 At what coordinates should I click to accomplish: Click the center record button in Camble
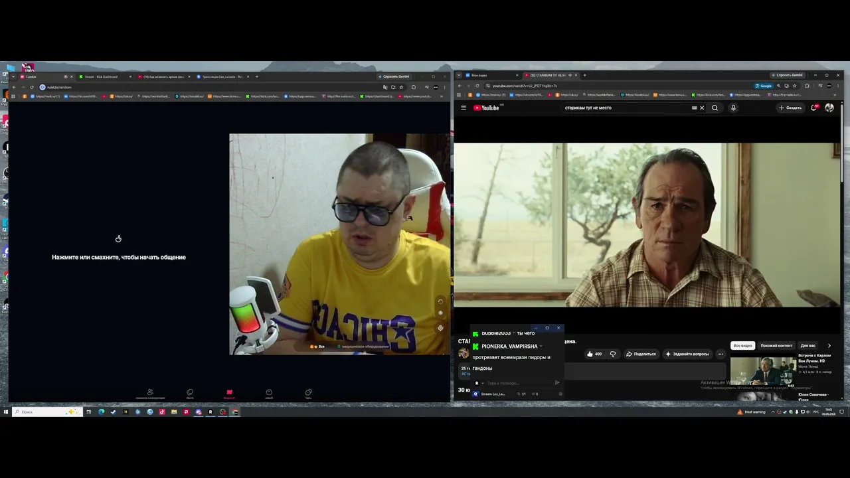229,393
